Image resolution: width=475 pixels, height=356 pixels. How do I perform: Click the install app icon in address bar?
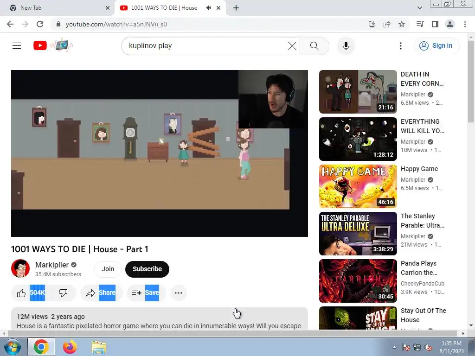point(372,24)
